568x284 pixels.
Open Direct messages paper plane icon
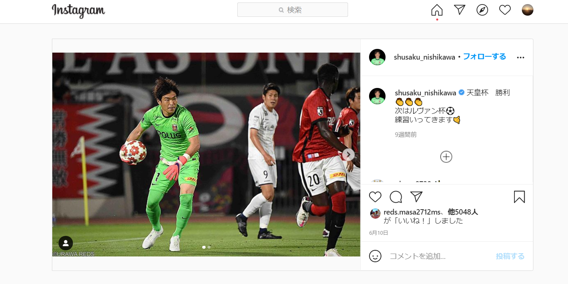[460, 10]
